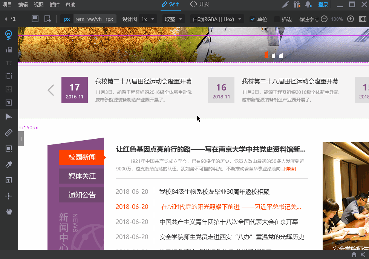Select the text annotation tool

[x=8, y=180]
